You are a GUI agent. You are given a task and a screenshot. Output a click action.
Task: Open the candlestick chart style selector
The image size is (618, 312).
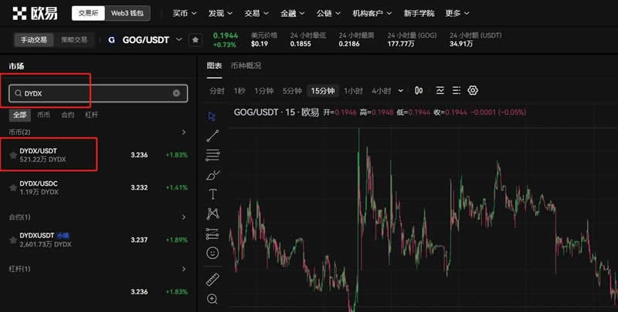[x=419, y=90]
